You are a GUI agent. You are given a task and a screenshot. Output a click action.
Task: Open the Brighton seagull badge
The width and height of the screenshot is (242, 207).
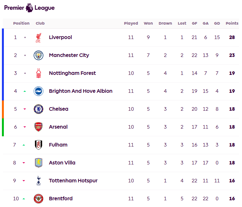pyautogui.click(x=39, y=91)
